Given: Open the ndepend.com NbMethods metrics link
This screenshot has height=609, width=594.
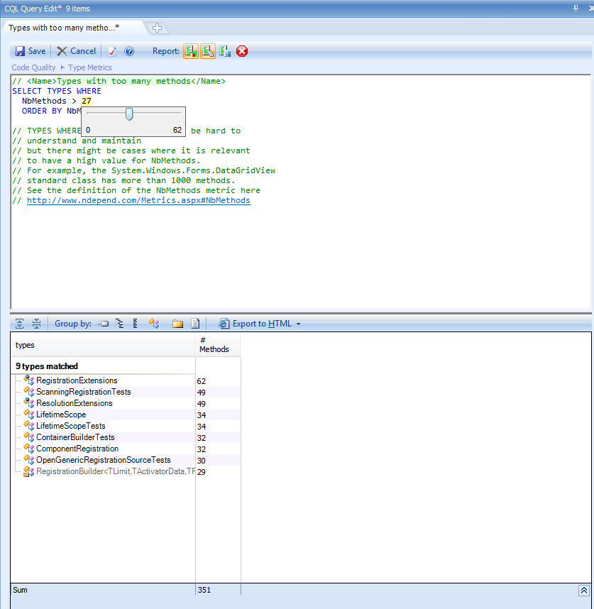Looking at the screenshot, I should 138,200.
